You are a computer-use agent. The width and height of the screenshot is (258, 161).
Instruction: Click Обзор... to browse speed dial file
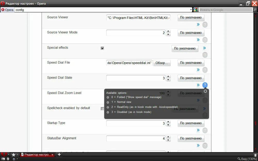[x=162, y=63]
